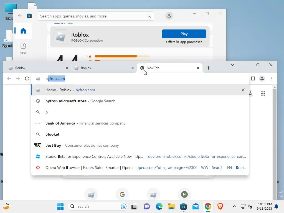Click the Microsoft Store search field

click(x=96, y=16)
